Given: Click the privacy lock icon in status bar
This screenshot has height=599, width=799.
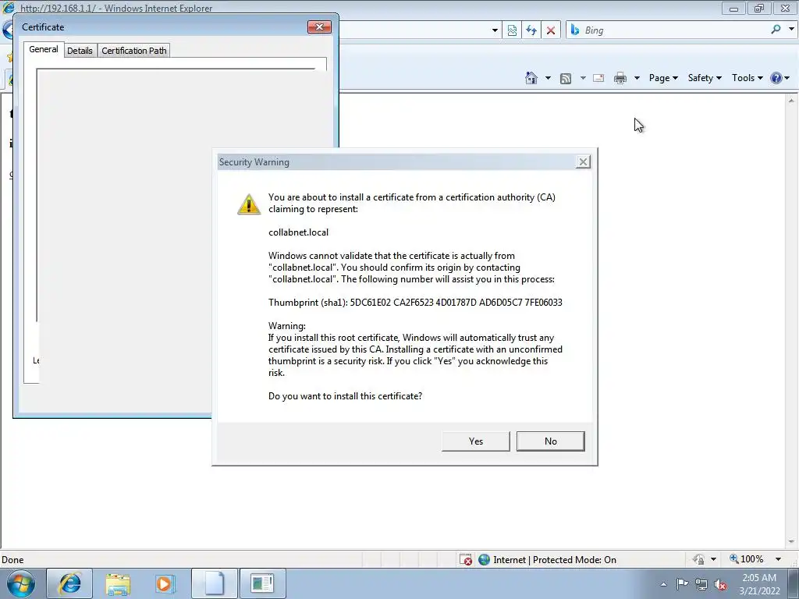Looking at the screenshot, I should click(x=698, y=559).
